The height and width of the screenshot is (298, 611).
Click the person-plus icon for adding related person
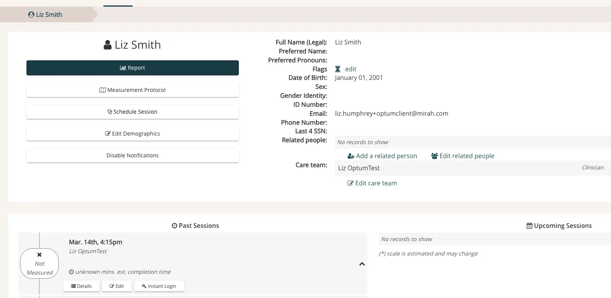click(x=350, y=156)
